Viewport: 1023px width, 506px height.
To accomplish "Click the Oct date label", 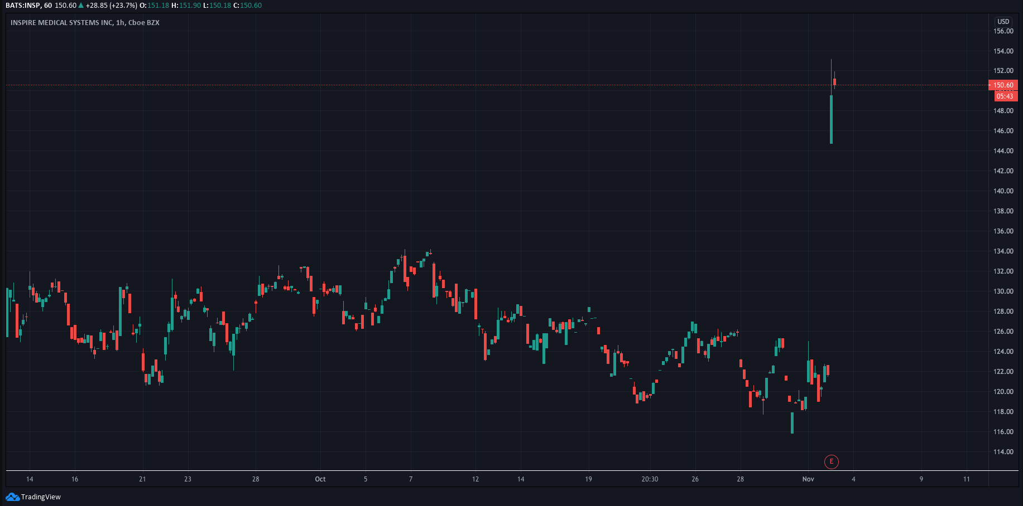I will tap(320, 479).
